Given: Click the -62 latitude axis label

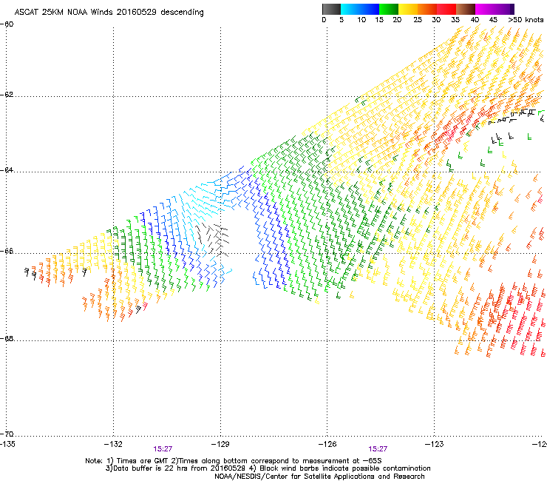Looking at the screenshot, I should [x=7, y=95].
